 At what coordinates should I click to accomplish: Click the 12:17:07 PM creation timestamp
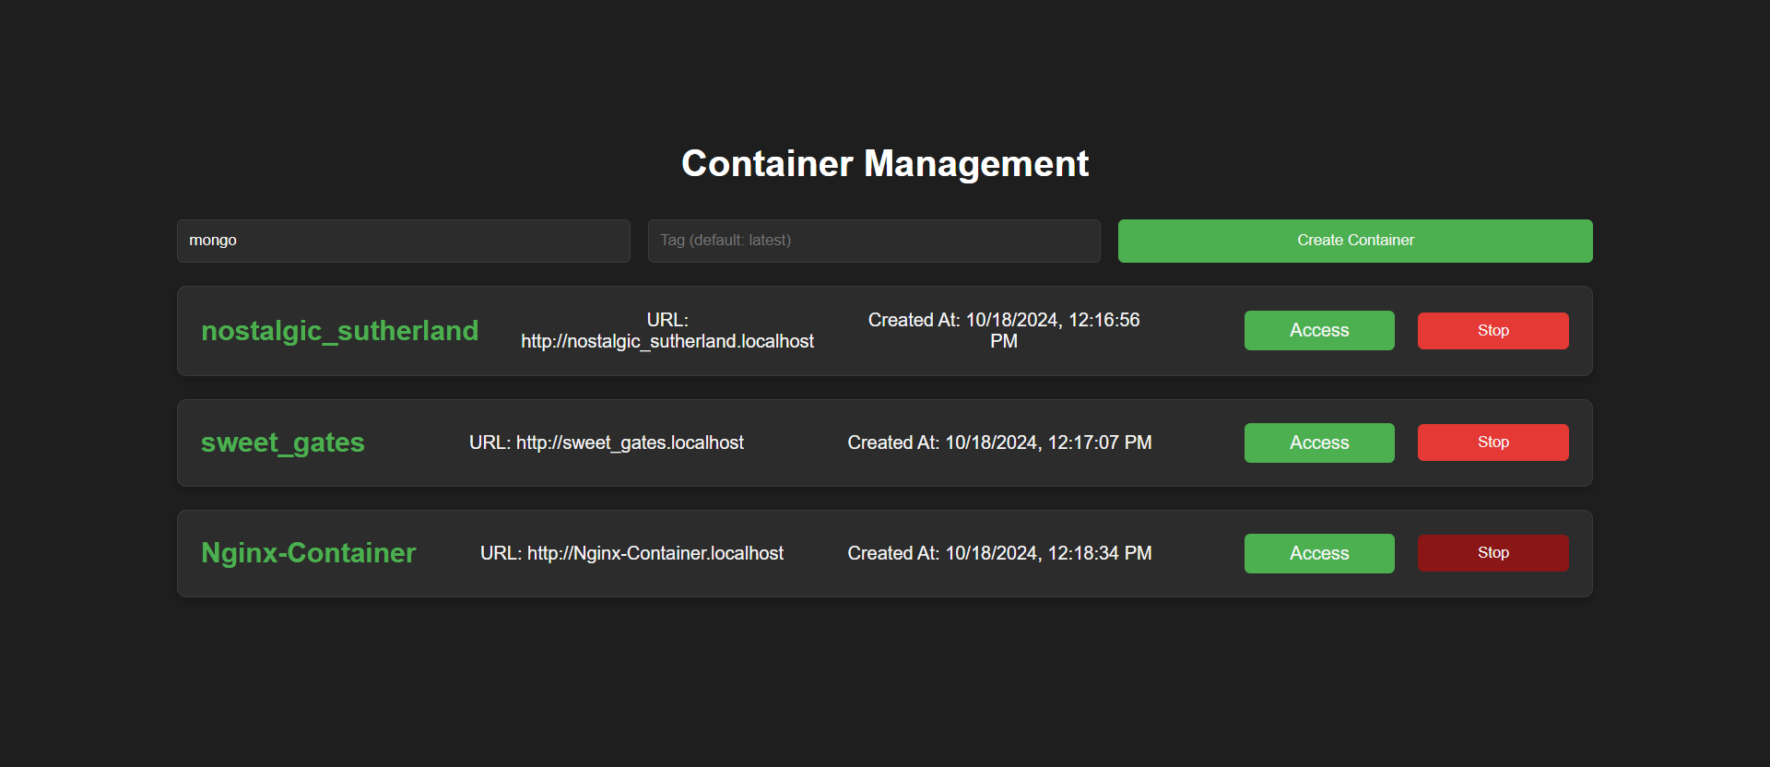coord(1100,442)
